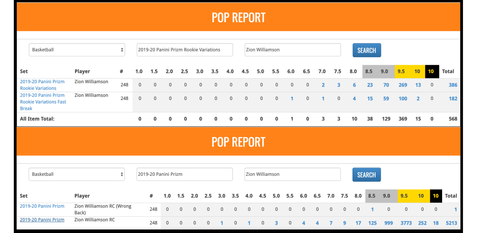Image resolution: width=477 pixels, height=233 pixels.
Task: Click total count 386
Action: tap(453, 85)
